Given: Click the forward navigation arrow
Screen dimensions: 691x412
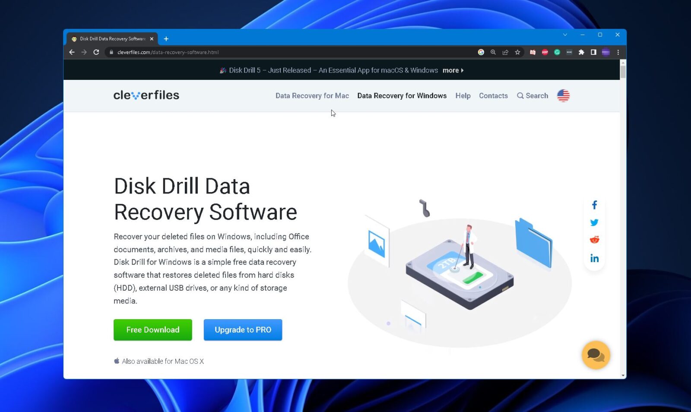Looking at the screenshot, I should (x=84, y=52).
